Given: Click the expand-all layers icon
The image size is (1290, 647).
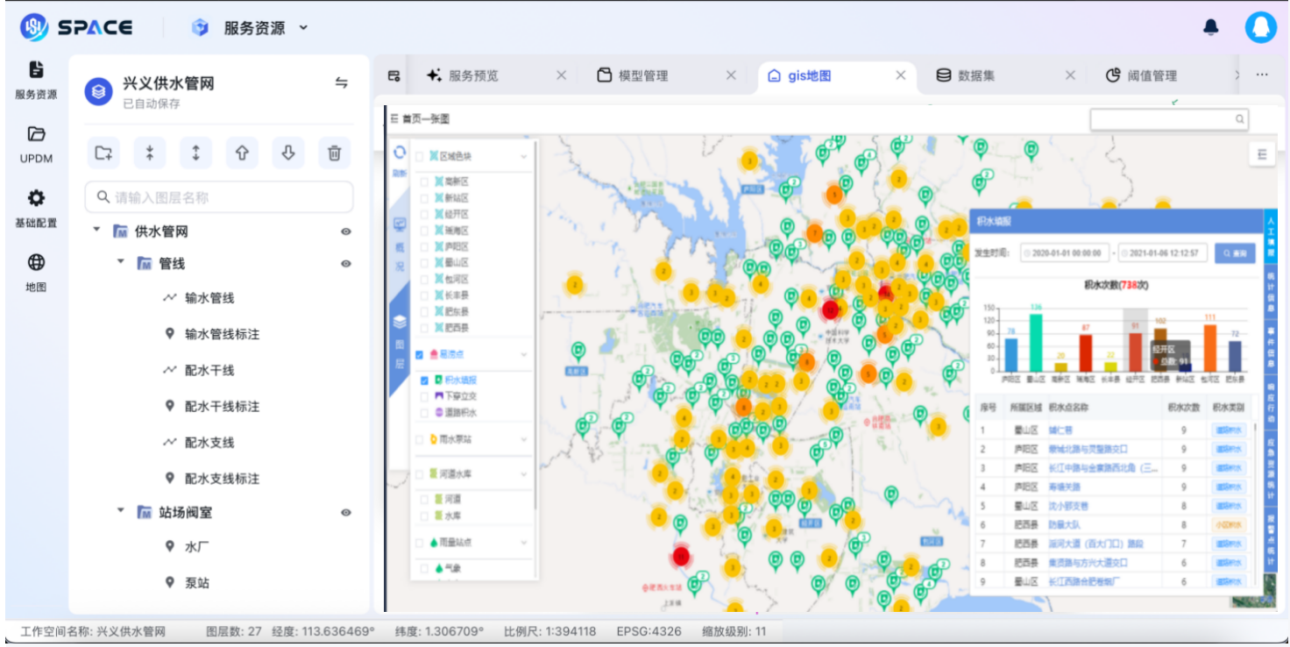Looking at the screenshot, I should 196,153.
